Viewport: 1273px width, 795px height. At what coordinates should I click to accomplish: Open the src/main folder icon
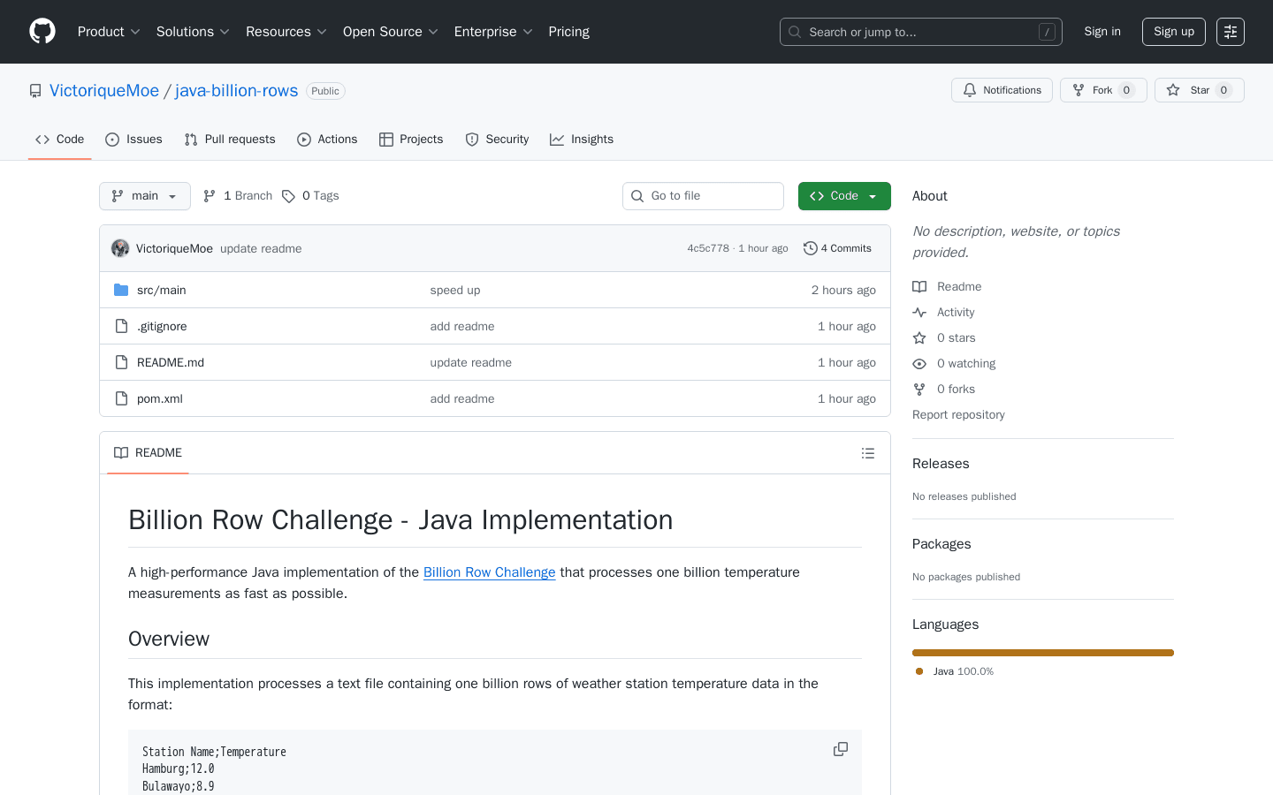[x=121, y=289]
